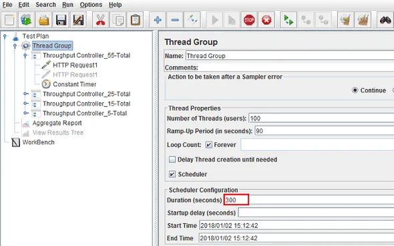Click the New test plan toolbar icon

[9, 20]
